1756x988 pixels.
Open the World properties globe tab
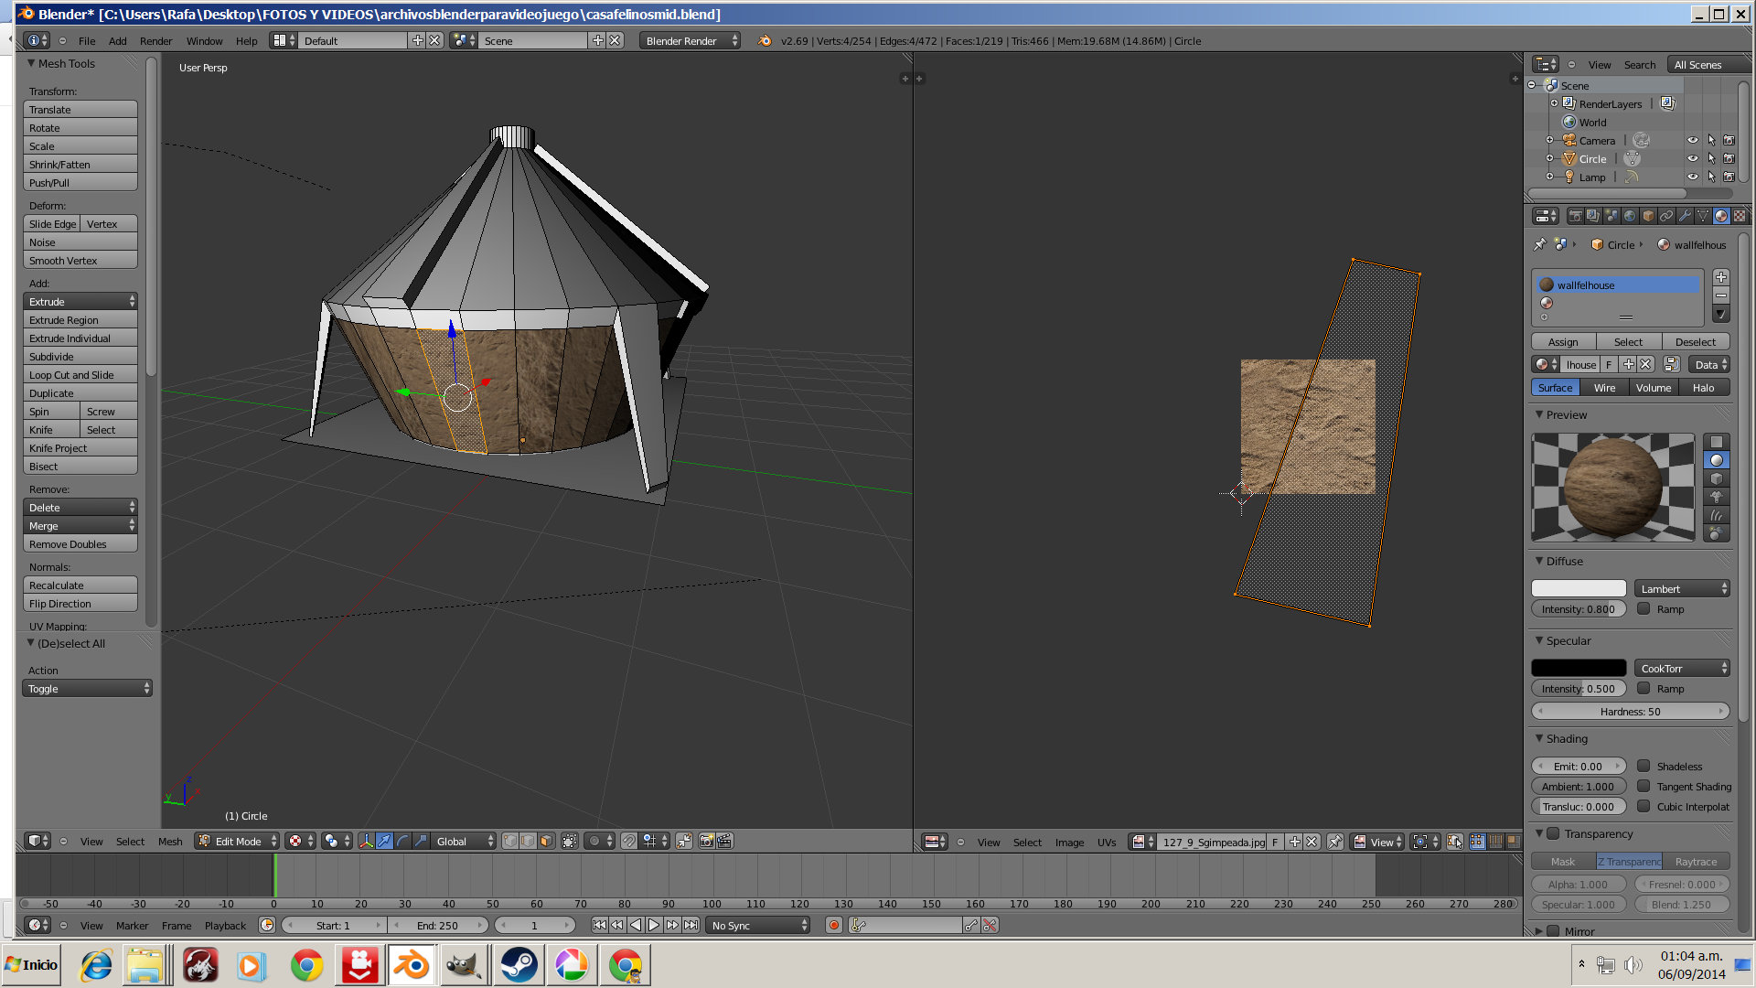click(x=1630, y=216)
